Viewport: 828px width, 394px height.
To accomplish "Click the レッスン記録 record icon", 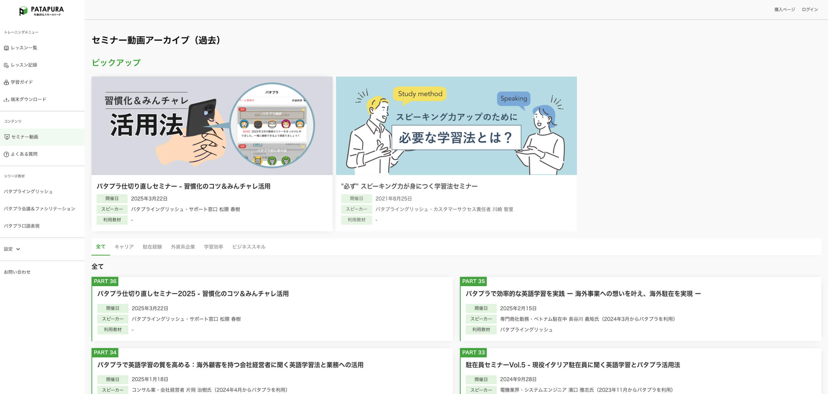I will coord(6,65).
